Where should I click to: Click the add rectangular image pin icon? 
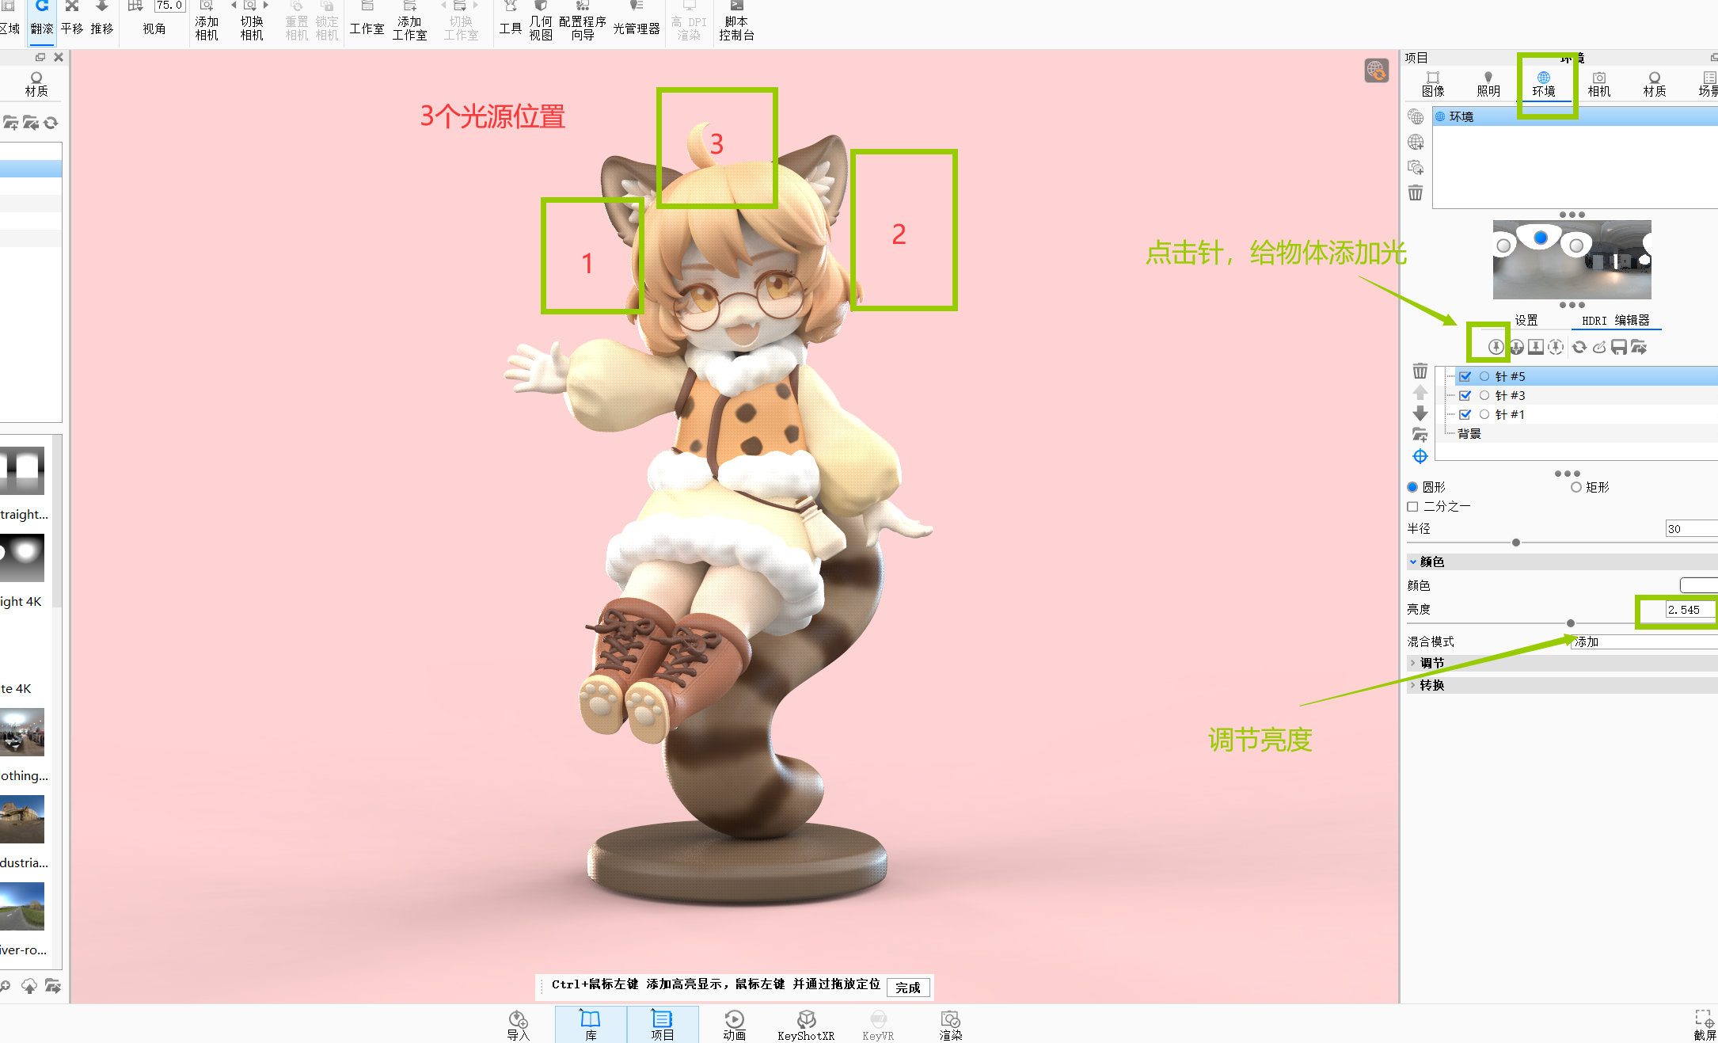click(1536, 347)
